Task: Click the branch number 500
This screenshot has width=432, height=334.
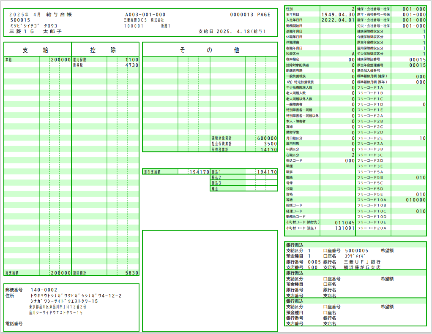Action: 313,267
